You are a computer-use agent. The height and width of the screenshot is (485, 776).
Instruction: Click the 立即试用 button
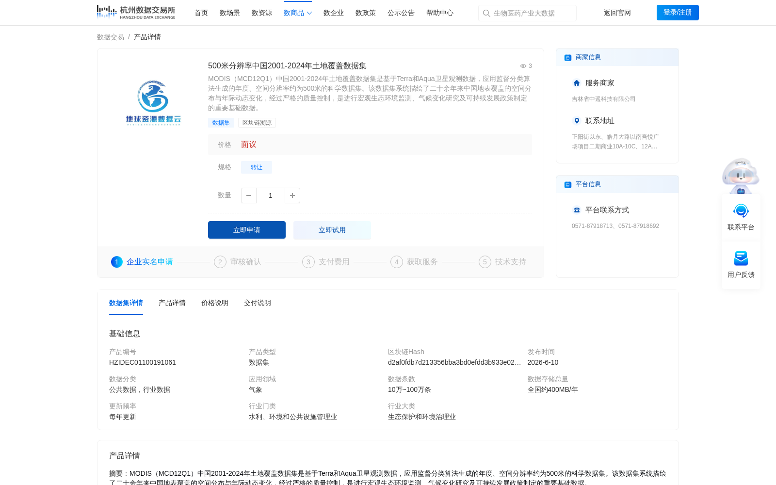[x=332, y=230]
